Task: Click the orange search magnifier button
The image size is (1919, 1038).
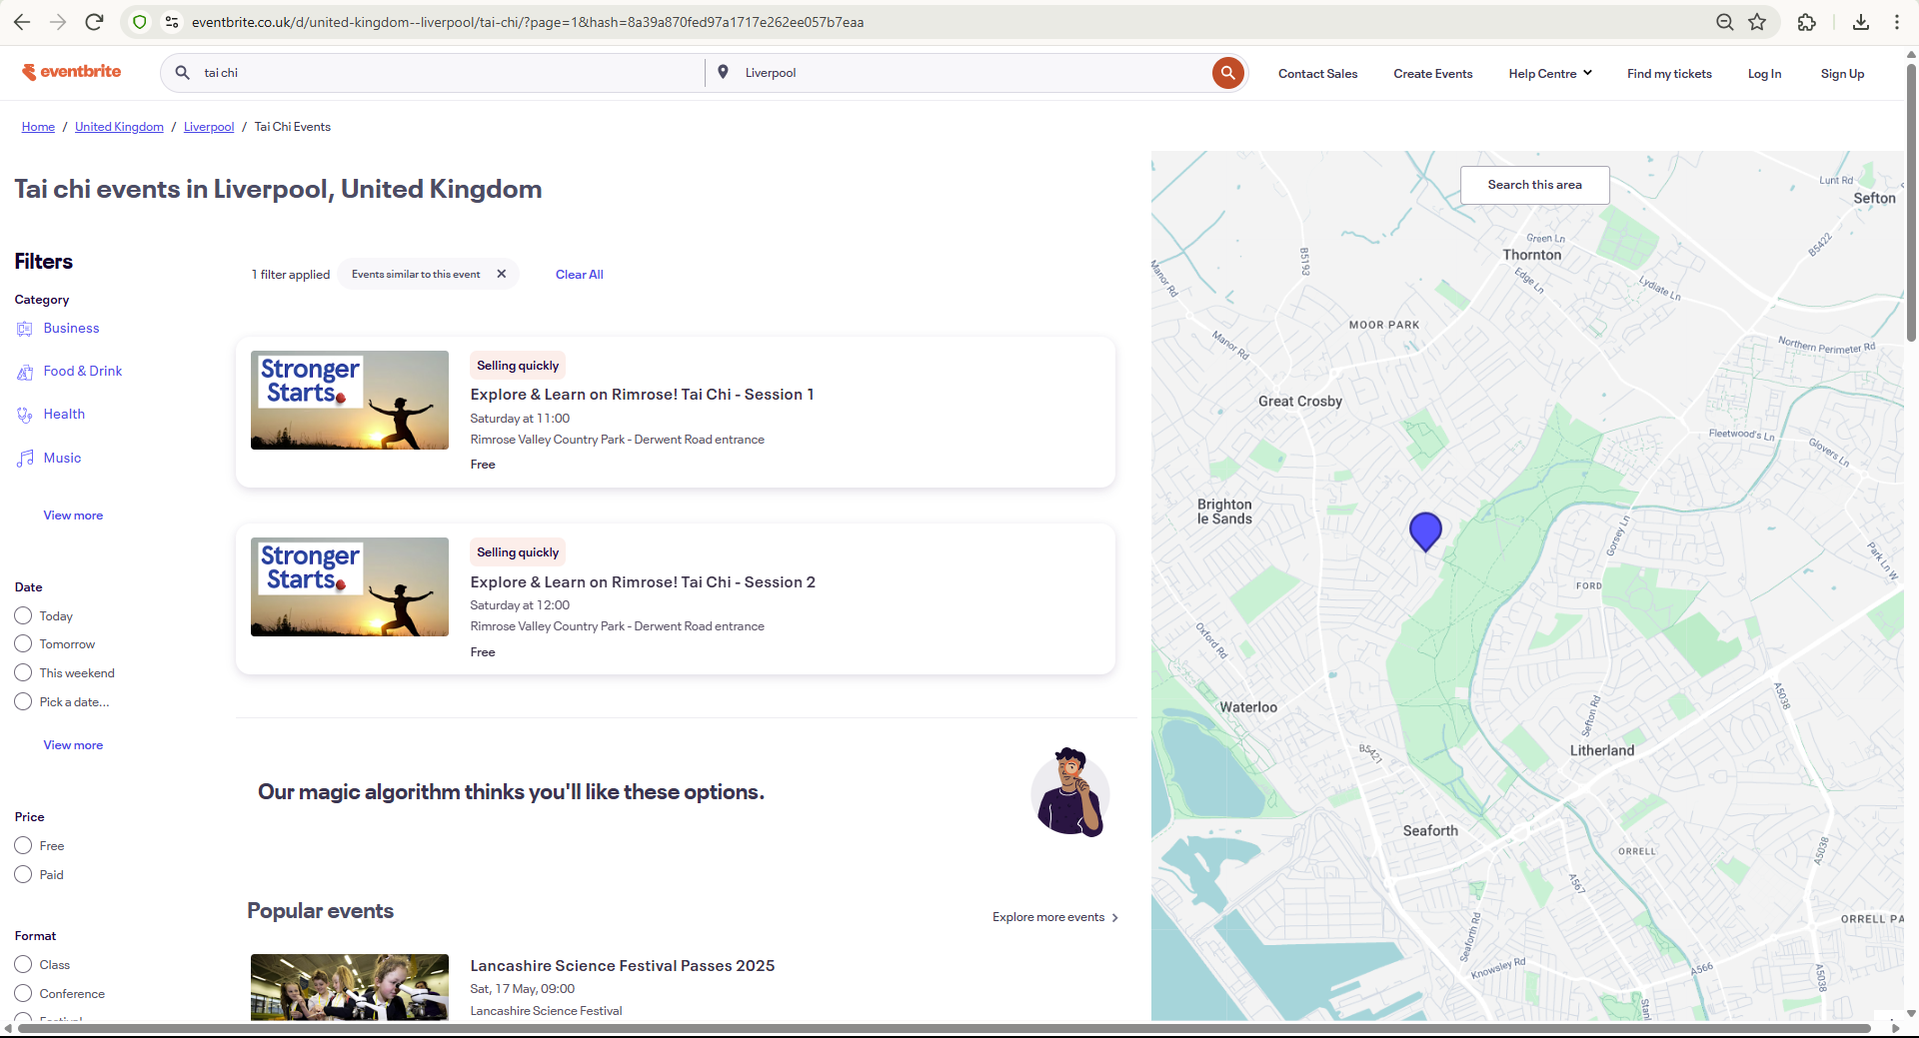Action: 1227,73
